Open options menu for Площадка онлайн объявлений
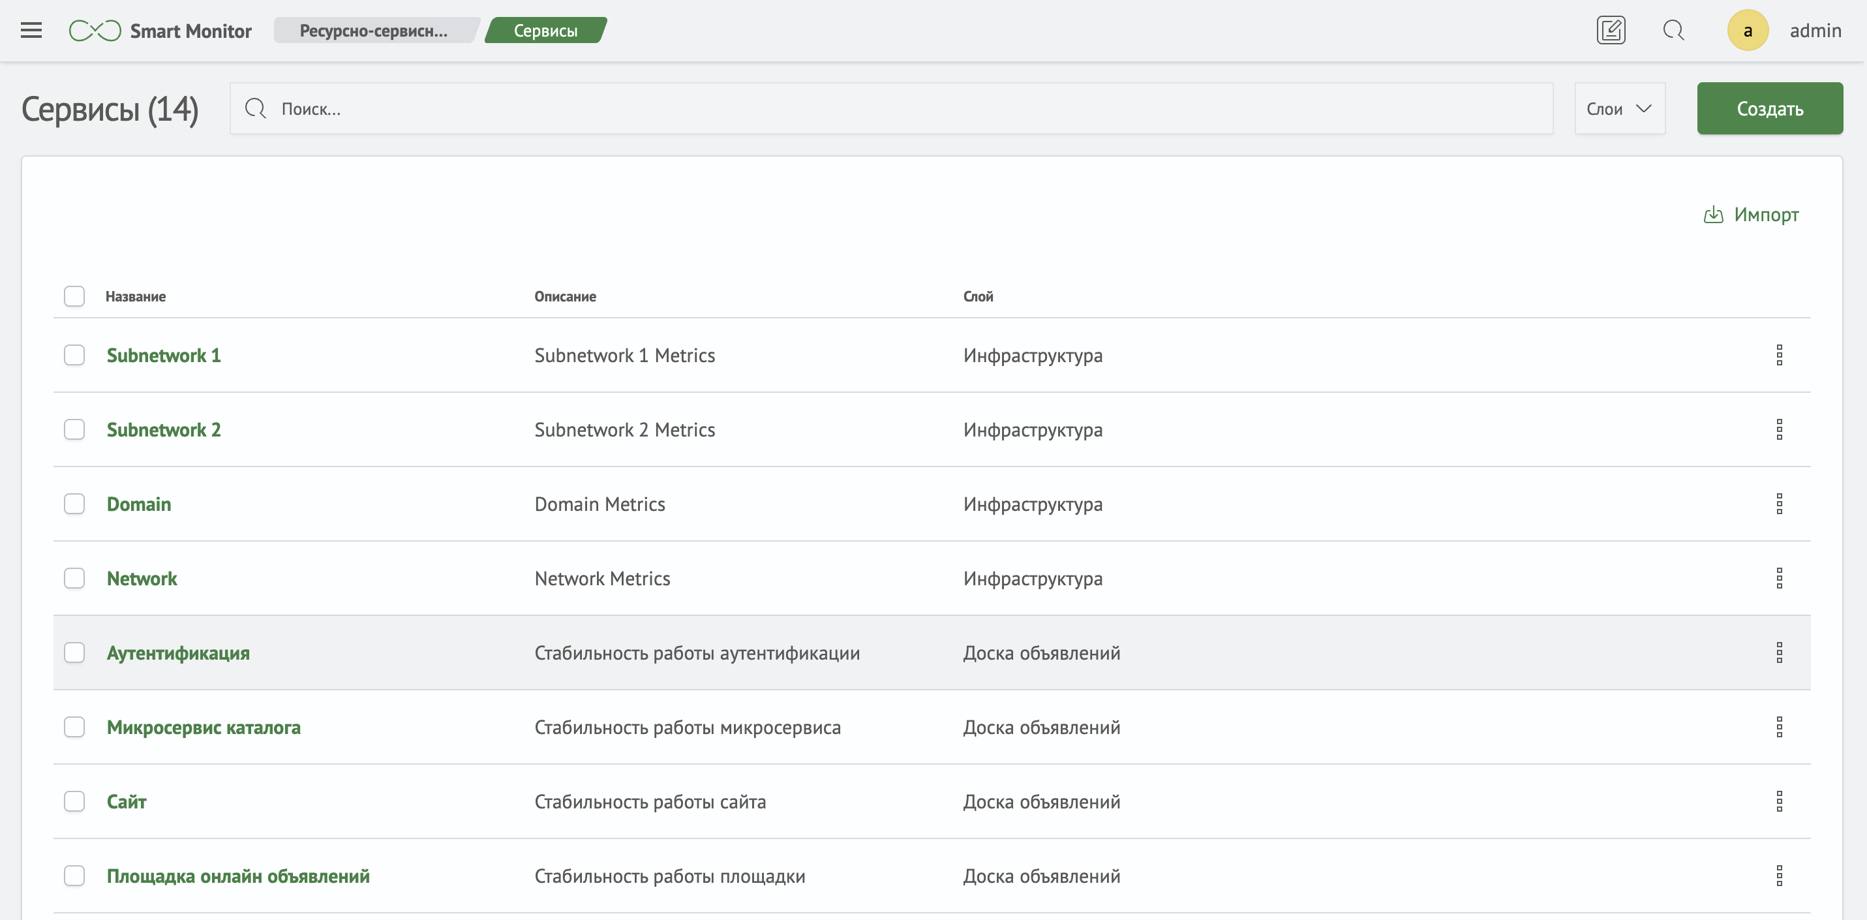The image size is (1867, 920). point(1778,876)
